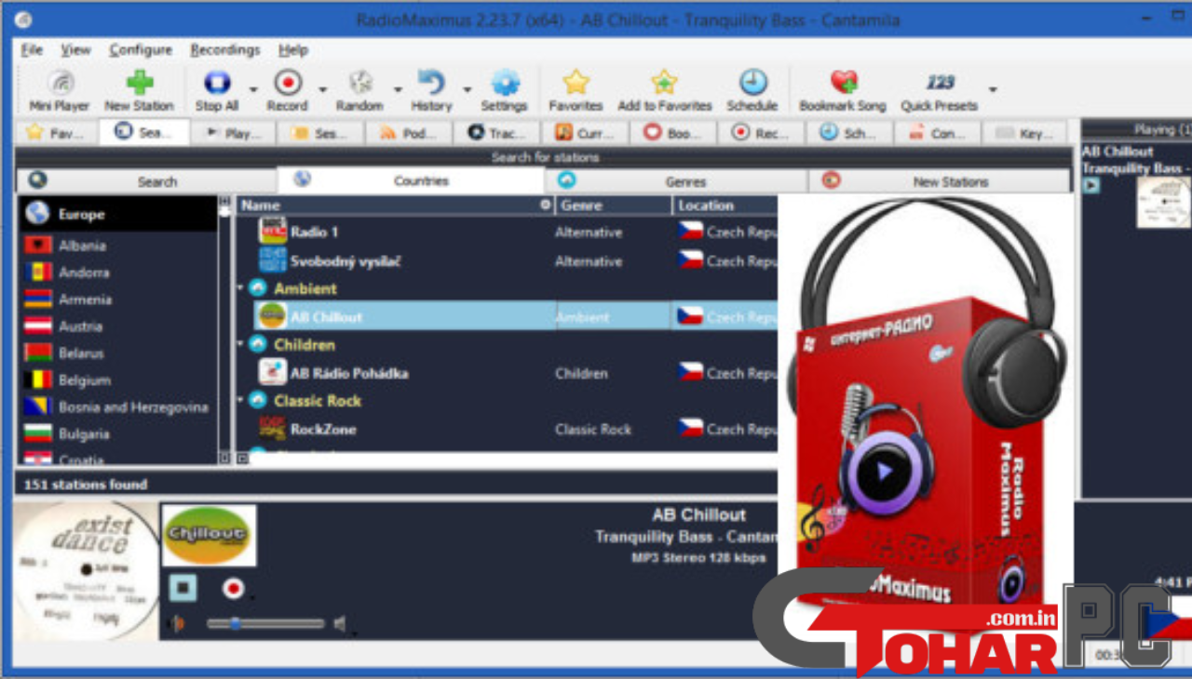
Task: Play a Random station
Action: (x=359, y=91)
